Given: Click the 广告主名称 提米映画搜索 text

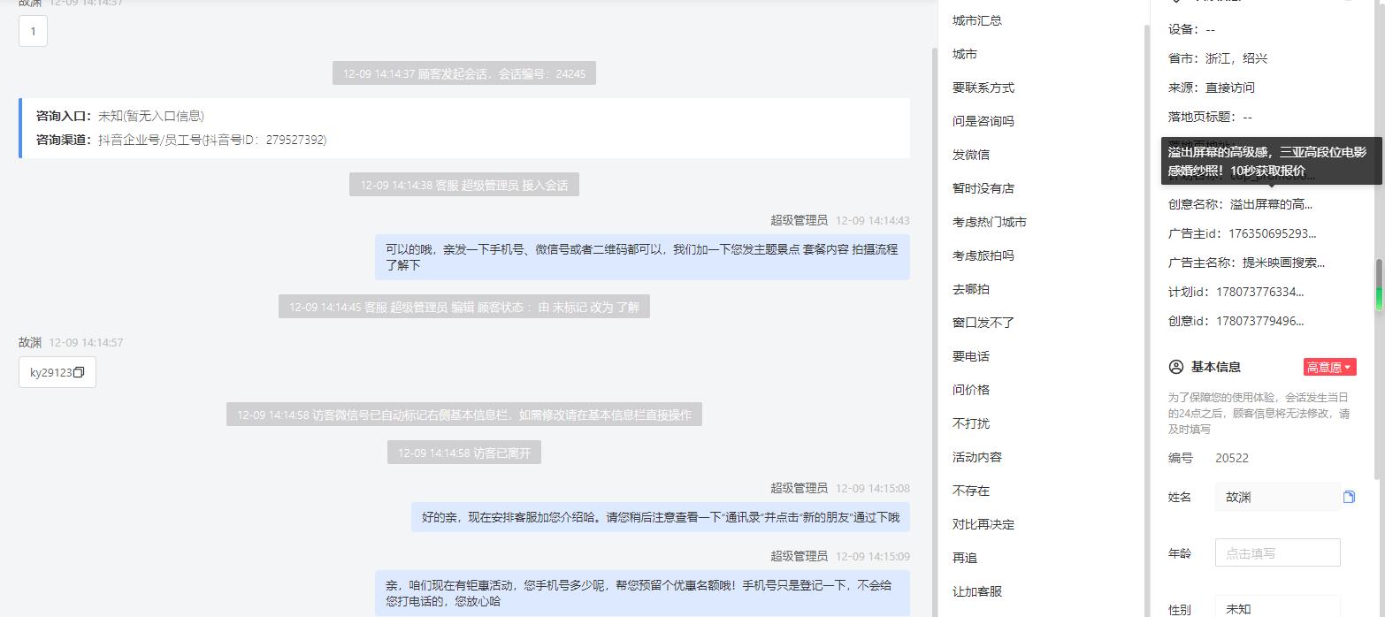Looking at the screenshot, I should [1283, 263].
